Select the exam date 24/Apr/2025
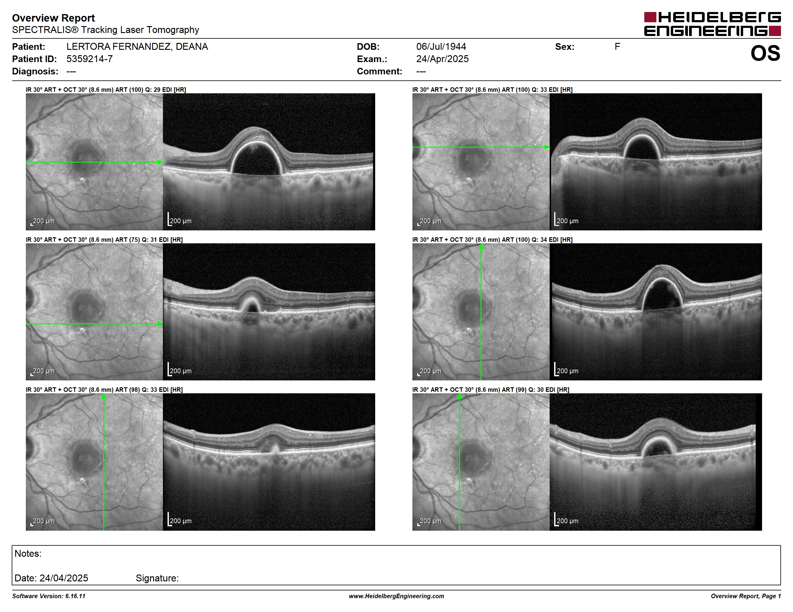 [x=442, y=59]
